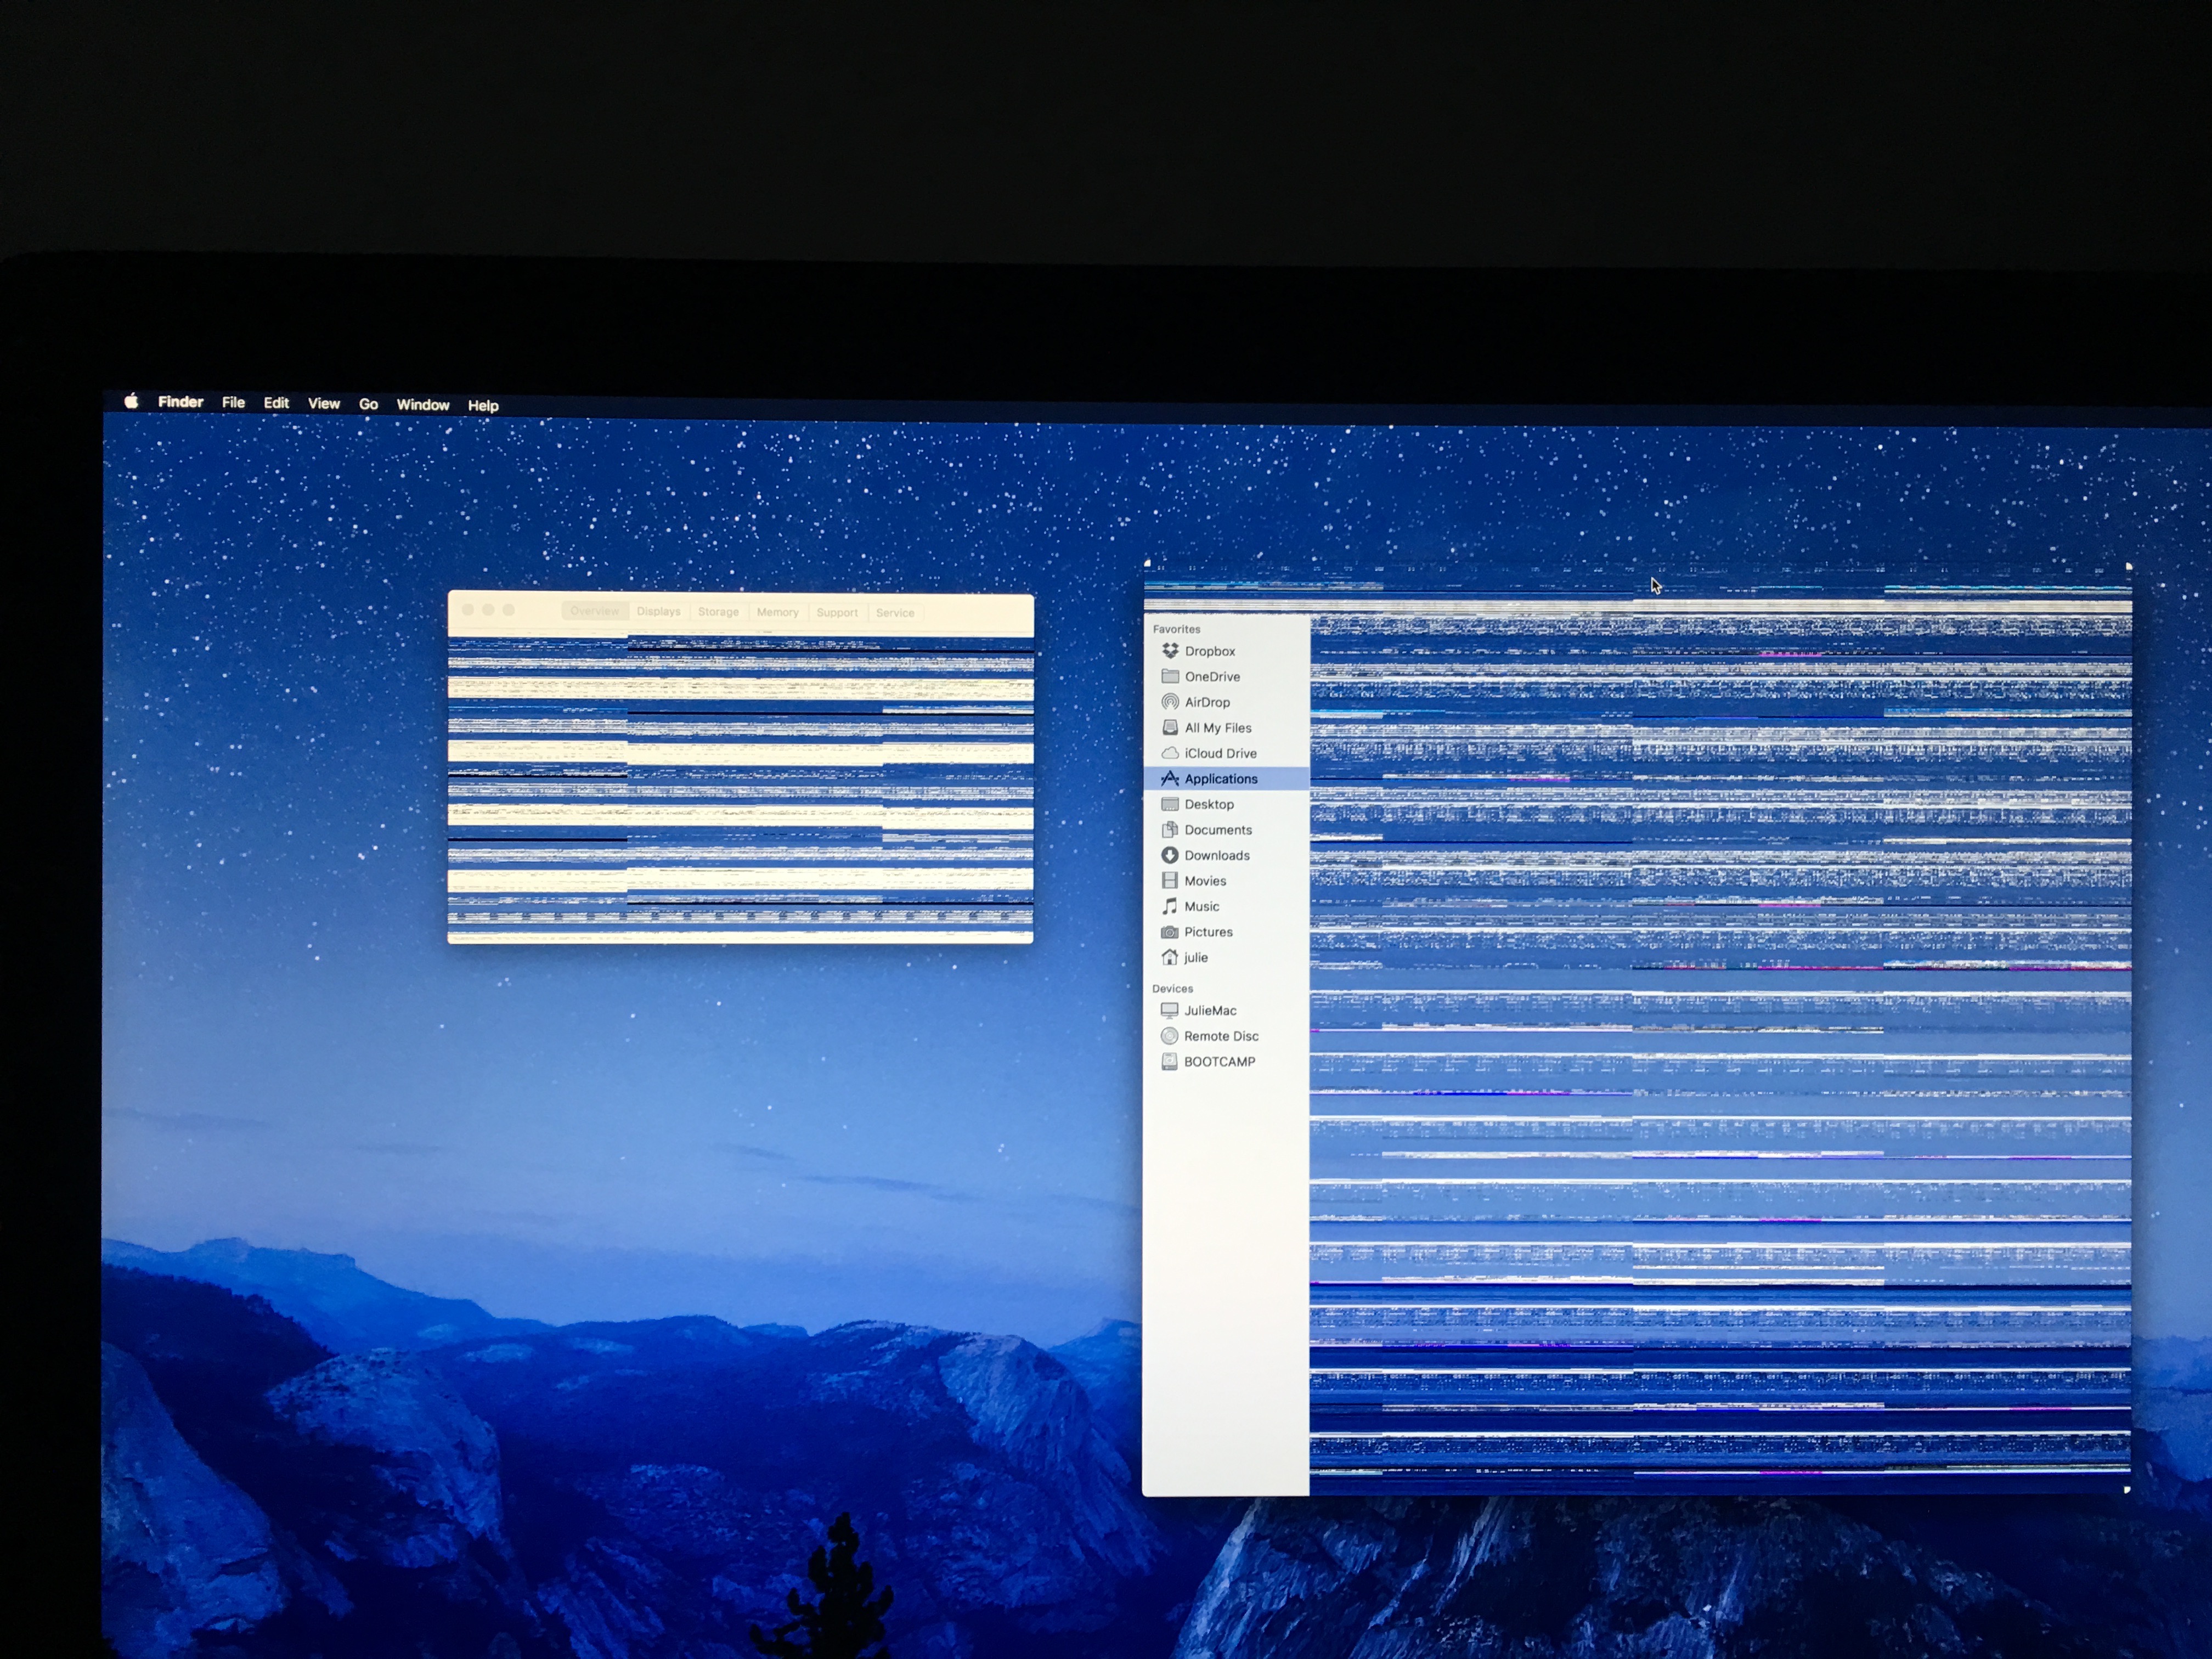Click the Music note icon in sidebar
The width and height of the screenshot is (2212, 1659).
1170,906
